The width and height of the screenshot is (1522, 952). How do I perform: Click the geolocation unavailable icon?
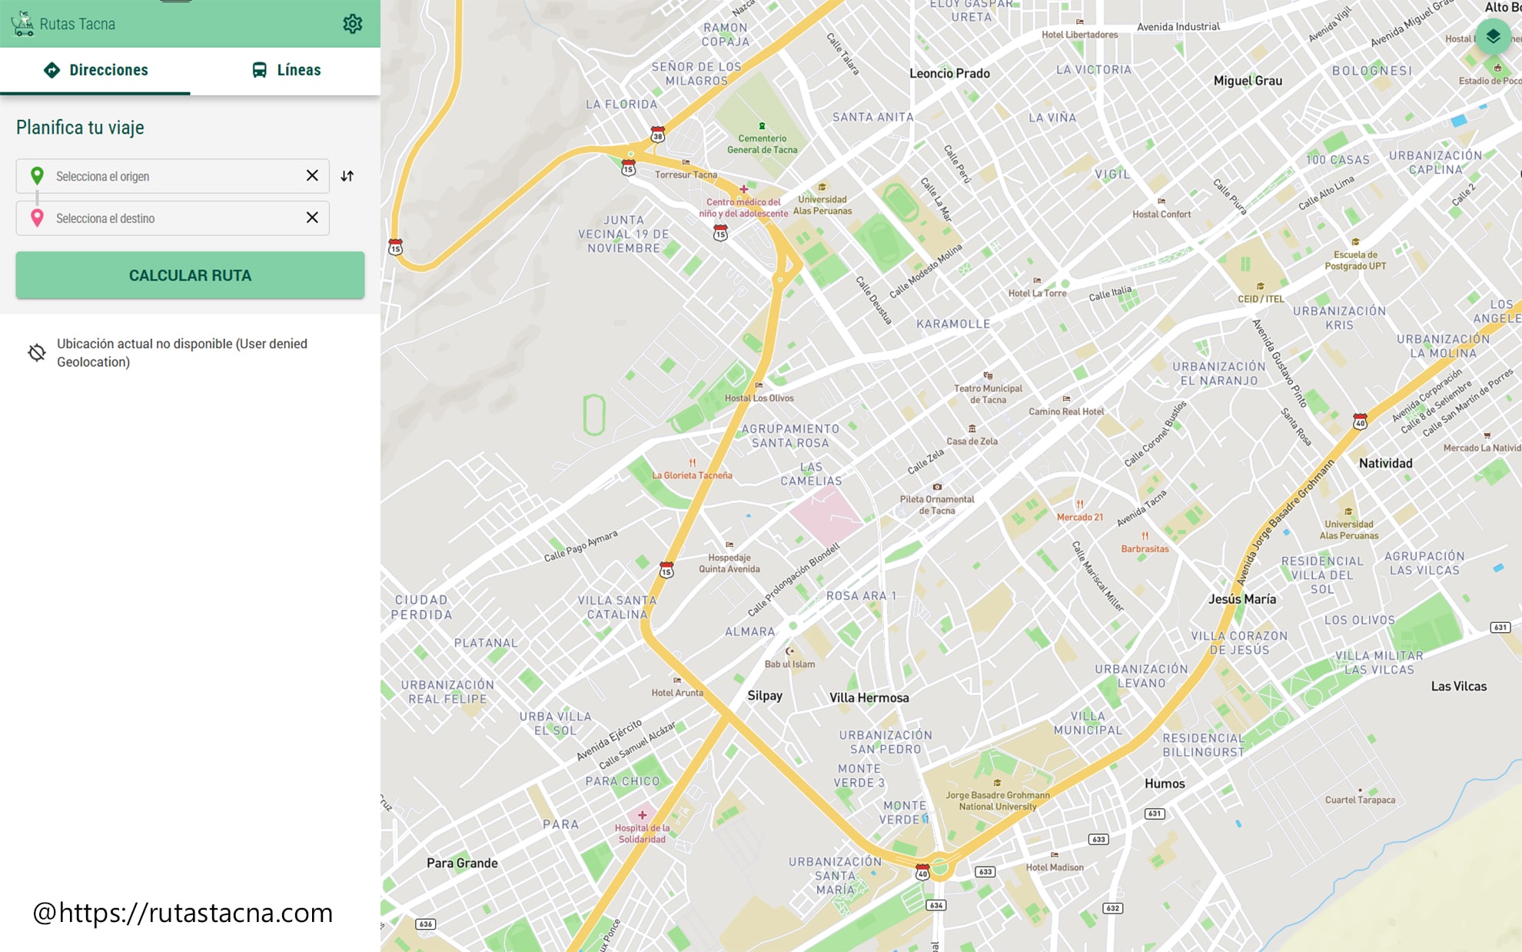click(x=37, y=352)
